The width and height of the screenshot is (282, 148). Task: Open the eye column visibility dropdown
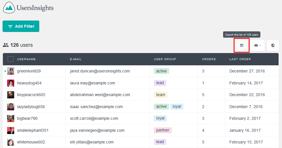coord(257,45)
